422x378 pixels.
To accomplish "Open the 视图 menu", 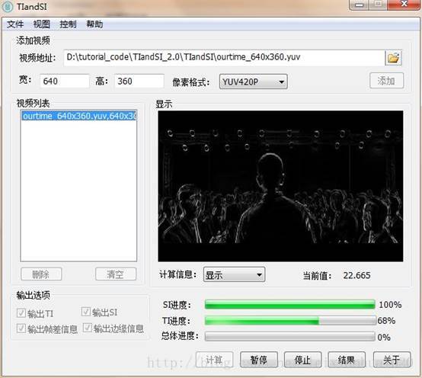I will point(41,24).
